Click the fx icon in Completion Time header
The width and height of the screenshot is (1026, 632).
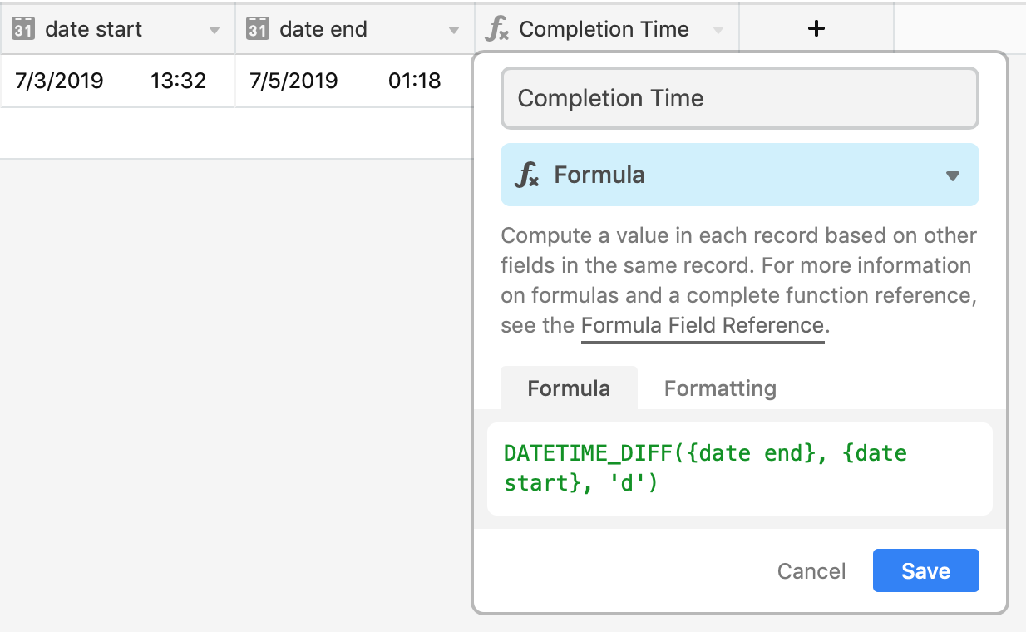coord(496,30)
